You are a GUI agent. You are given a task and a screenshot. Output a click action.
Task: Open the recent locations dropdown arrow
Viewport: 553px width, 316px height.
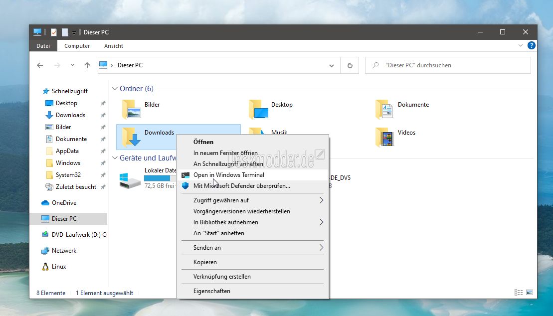[x=72, y=65]
